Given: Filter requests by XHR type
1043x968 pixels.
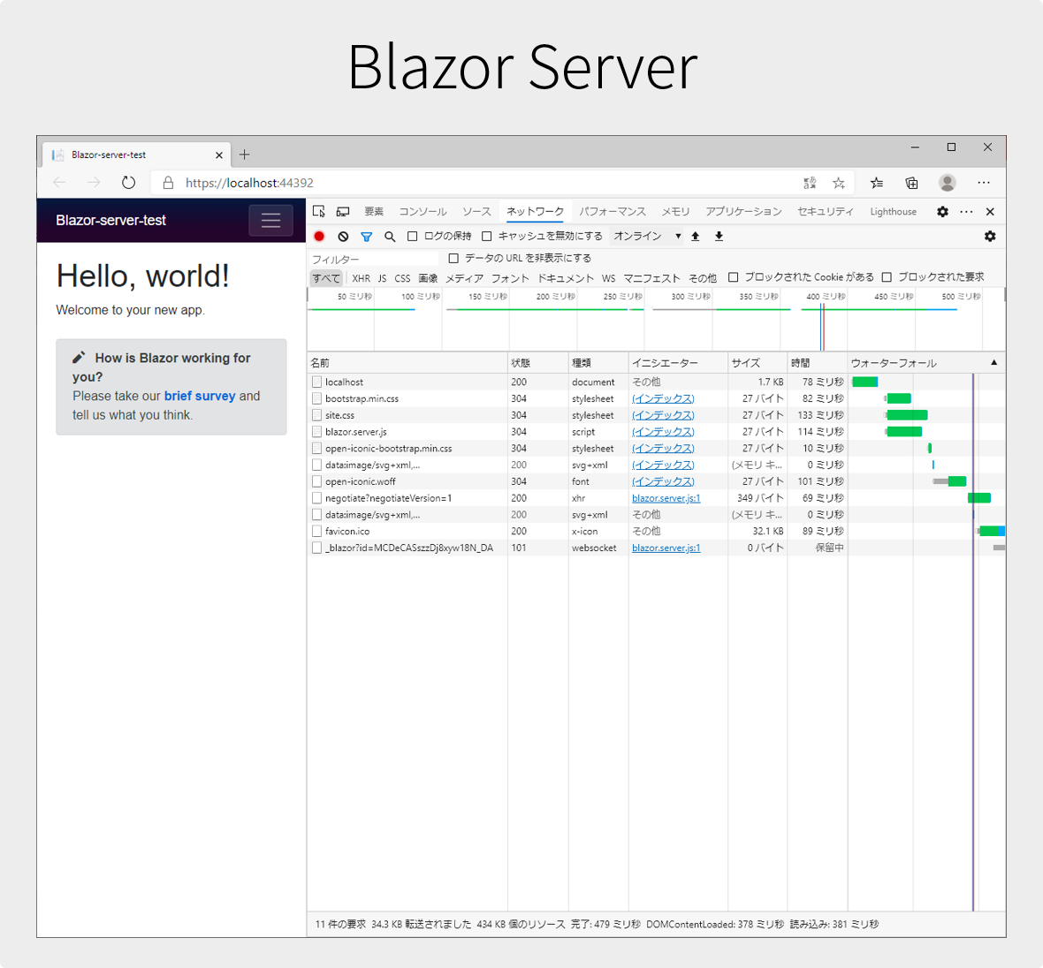Looking at the screenshot, I should click(x=362, y=278).
